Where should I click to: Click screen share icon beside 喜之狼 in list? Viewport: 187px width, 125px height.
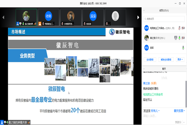[x=175, y=38]
